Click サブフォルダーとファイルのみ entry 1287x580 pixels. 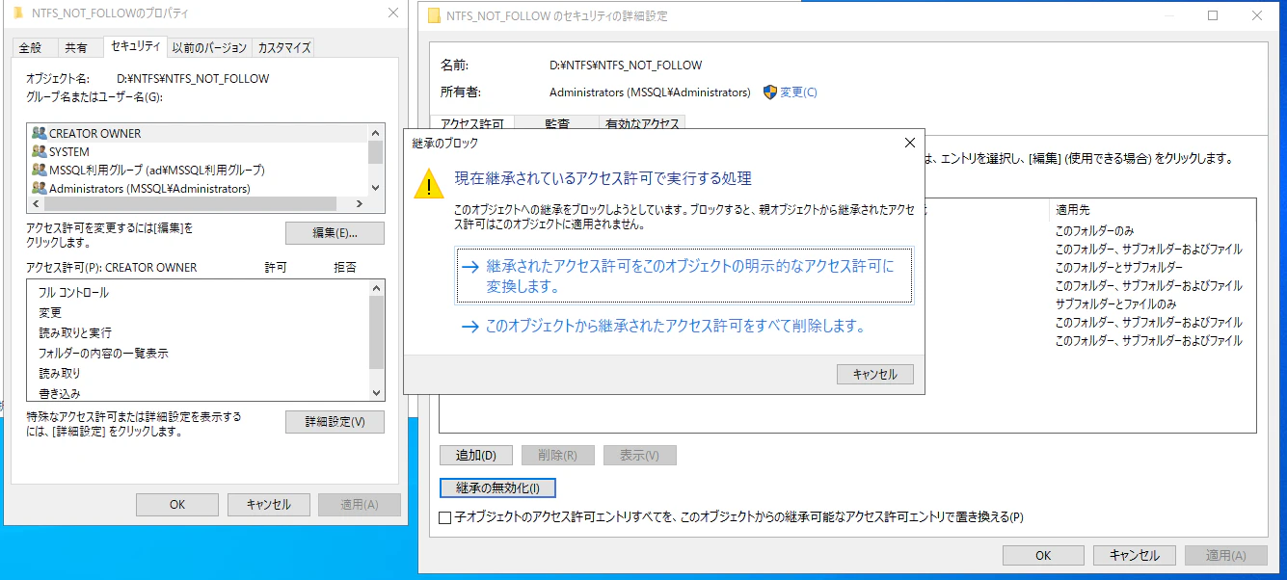coord(1115,303)
